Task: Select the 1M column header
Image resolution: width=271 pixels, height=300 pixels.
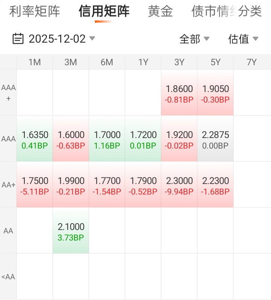Action: coord(35,62)
